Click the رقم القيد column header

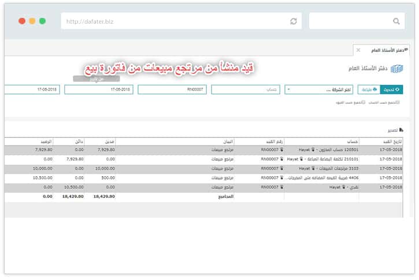259,141
